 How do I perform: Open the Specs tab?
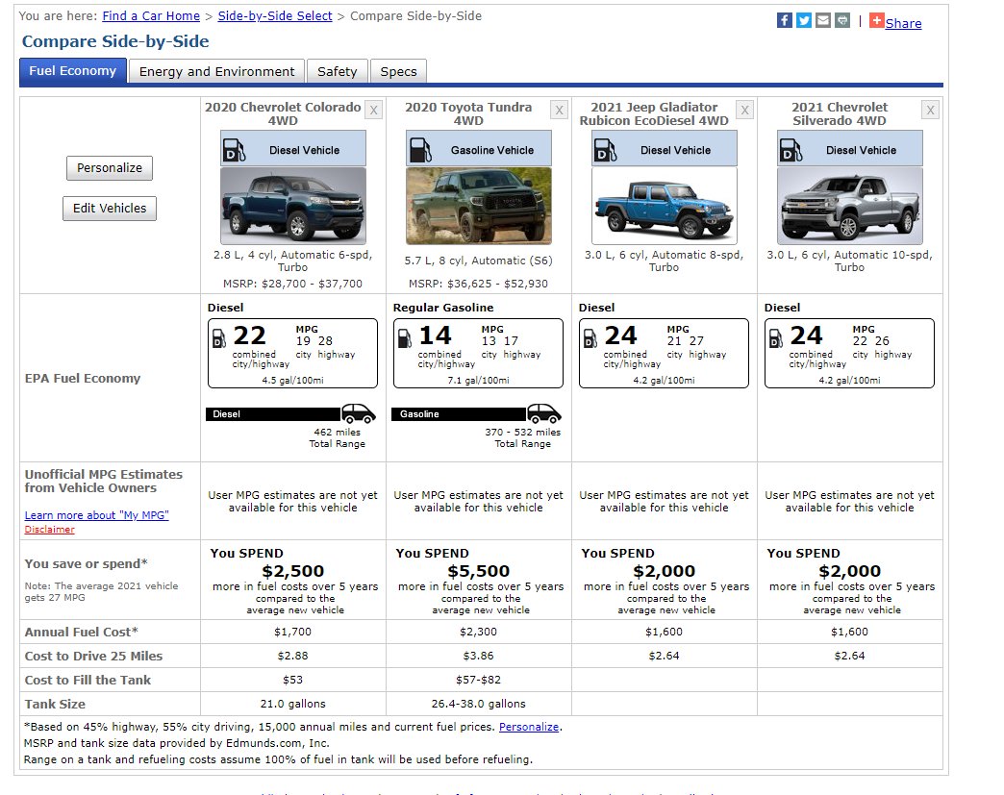pyautogui.click(x=398, y=72)
